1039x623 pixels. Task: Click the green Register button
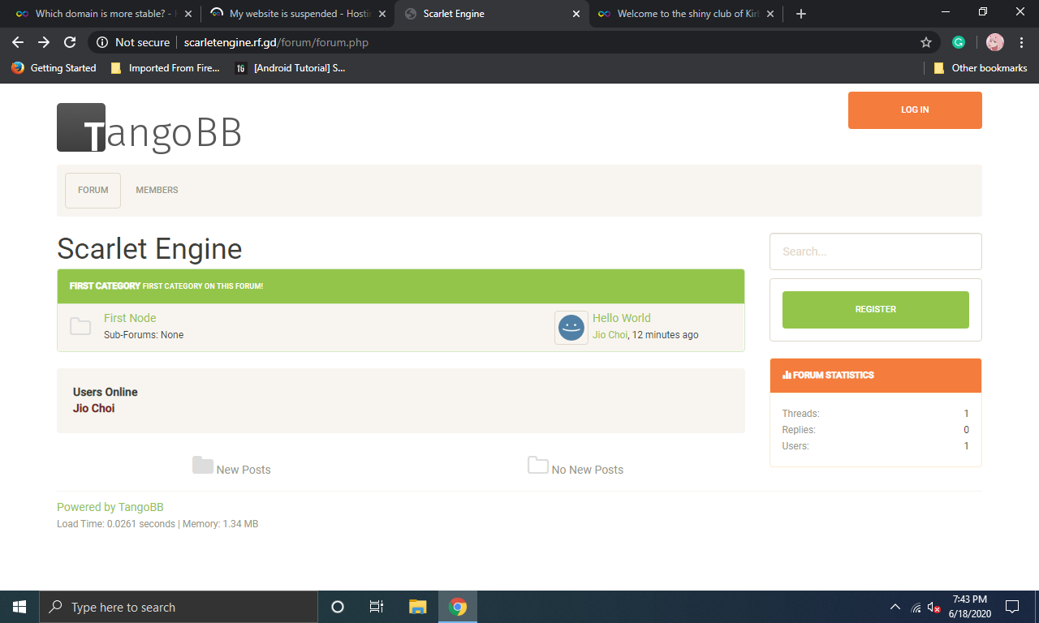click(876, 310)
